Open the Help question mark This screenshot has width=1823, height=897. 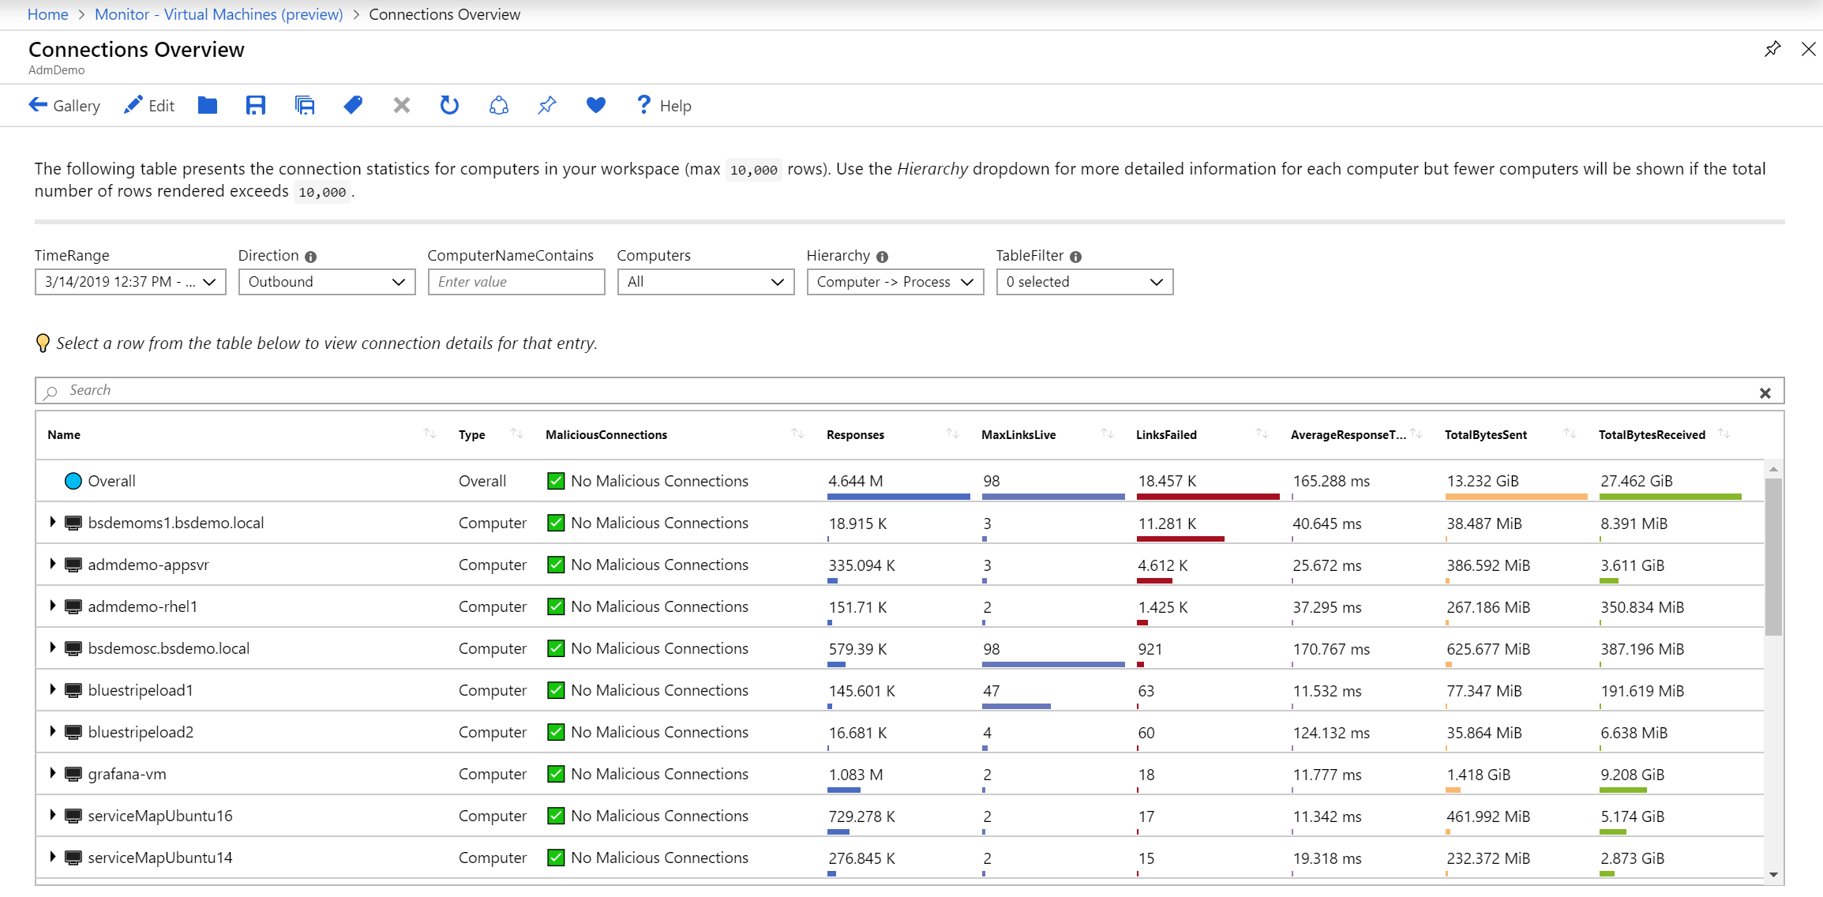click(663, 105)
